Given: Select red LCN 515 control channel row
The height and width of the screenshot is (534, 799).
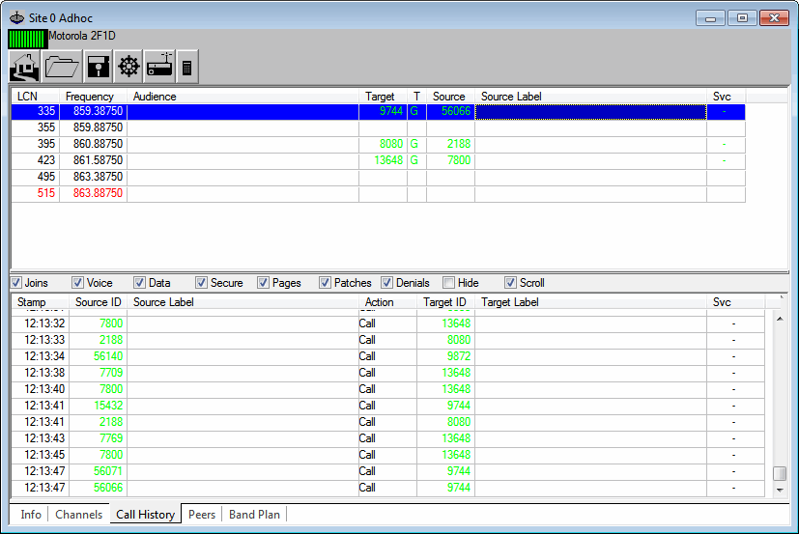Looking at the screenshot, I should pyautogui.click(x=378, y=193).
